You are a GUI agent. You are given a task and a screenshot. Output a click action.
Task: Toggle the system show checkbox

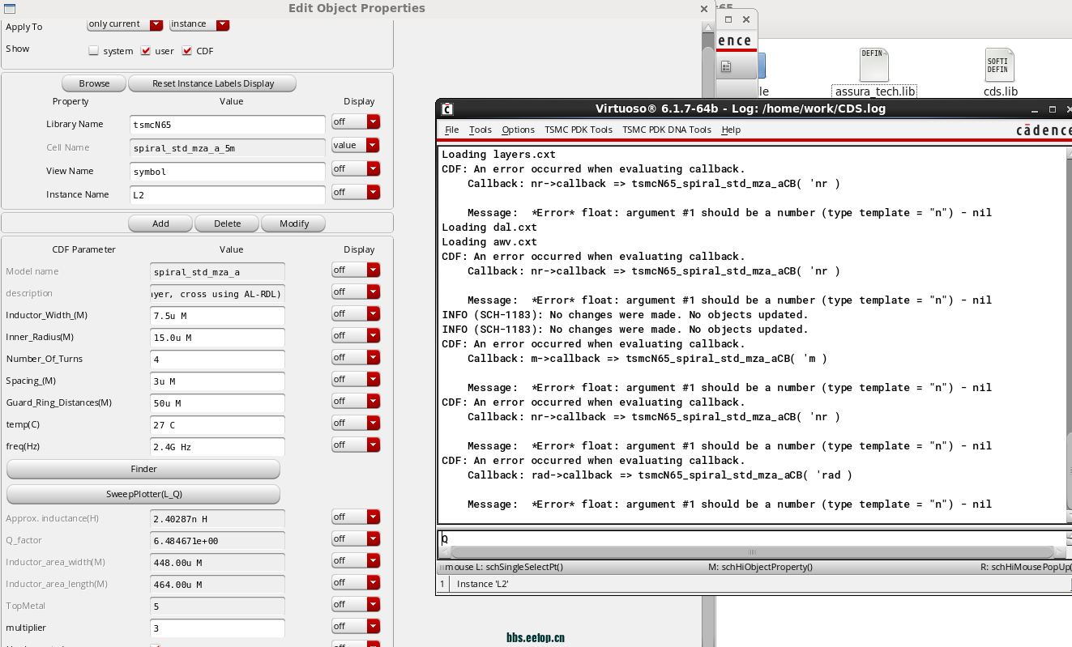tap(94, 50)
